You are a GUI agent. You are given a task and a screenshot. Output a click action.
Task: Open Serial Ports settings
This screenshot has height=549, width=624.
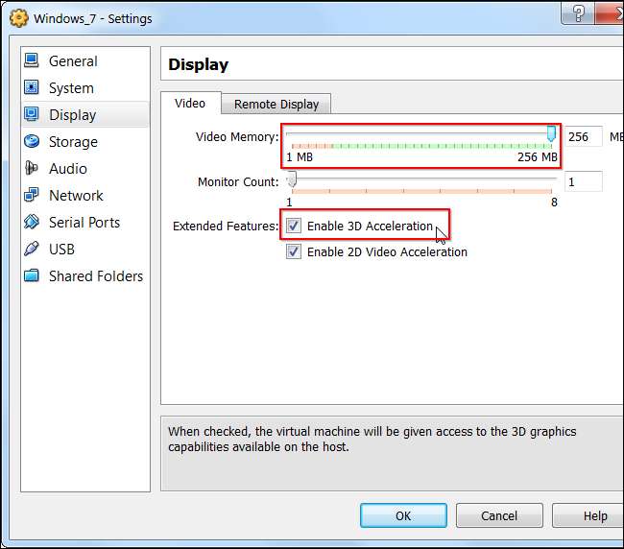(x=85, y=223)
